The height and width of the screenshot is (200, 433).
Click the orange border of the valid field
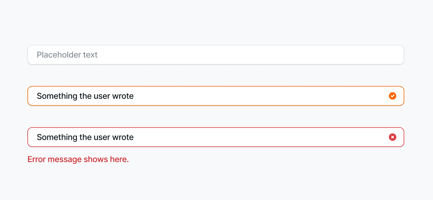(216, 86)
